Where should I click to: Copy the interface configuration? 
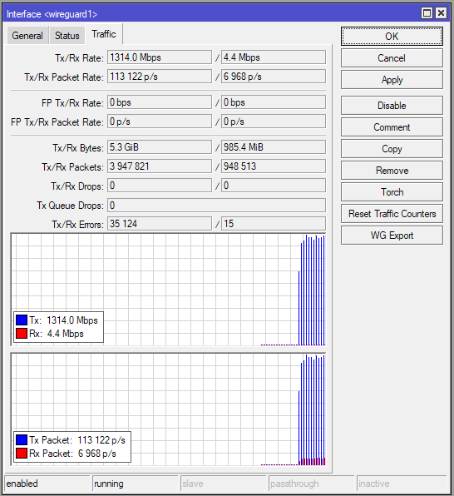click(392, 149)
